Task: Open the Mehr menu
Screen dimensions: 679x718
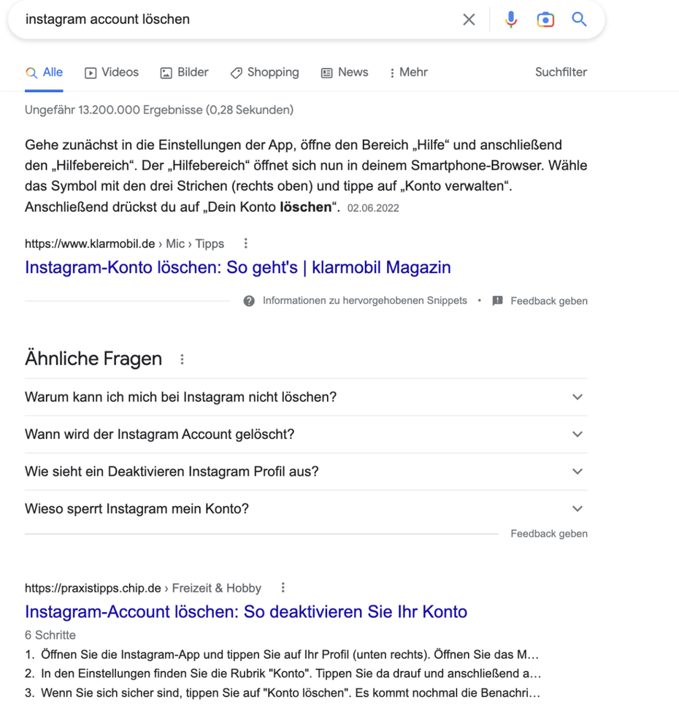Action: coord(408,72)
